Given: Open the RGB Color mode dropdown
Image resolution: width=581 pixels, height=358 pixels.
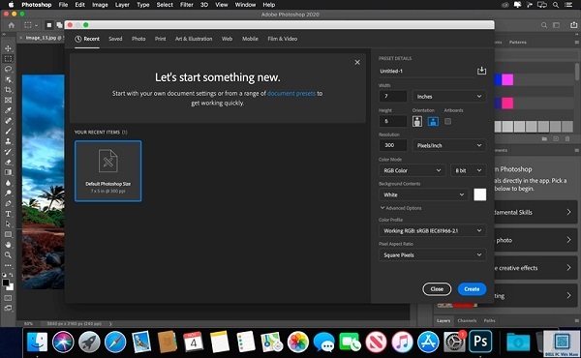Looking at the screenshot, I should tap(412, 170).
